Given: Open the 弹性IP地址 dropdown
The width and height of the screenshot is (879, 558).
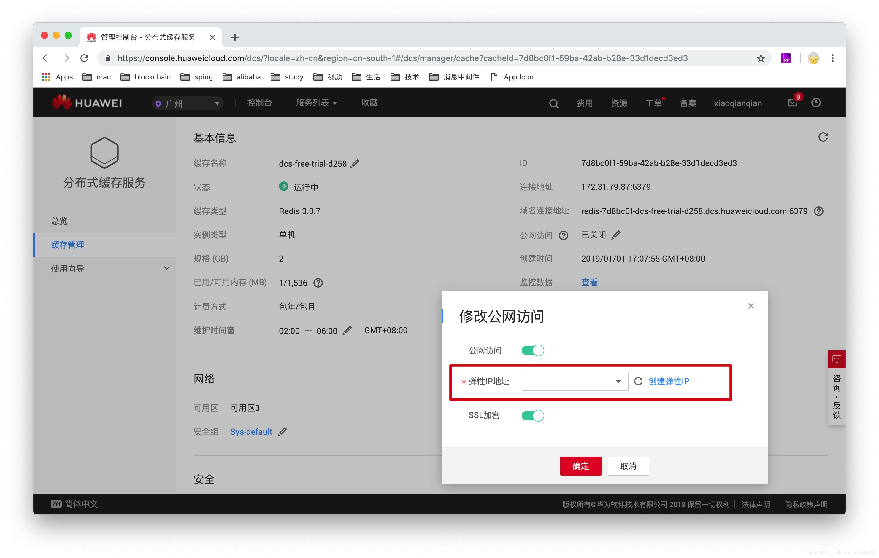Looking at the screenshot, I should pyautogui.click(x=575, y=381).
